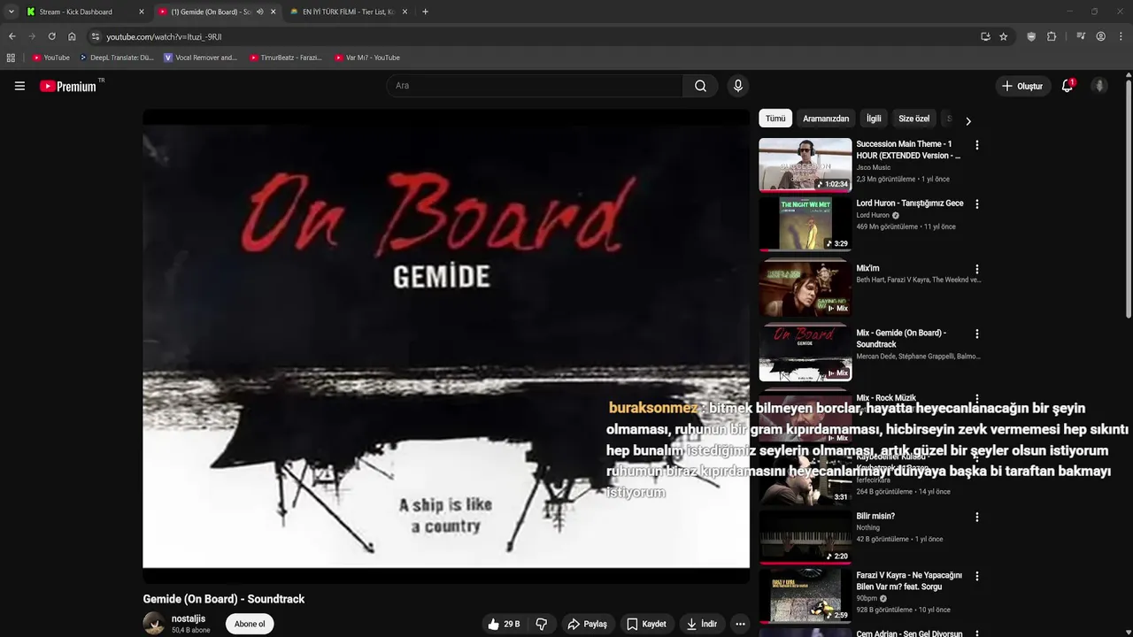Open the YouTube hamburger guide menu
1133x637 pixels.
19,86
